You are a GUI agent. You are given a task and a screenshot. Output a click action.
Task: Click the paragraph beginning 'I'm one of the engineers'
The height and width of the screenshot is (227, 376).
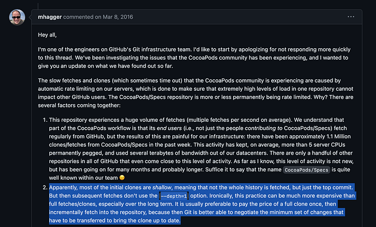194,58
